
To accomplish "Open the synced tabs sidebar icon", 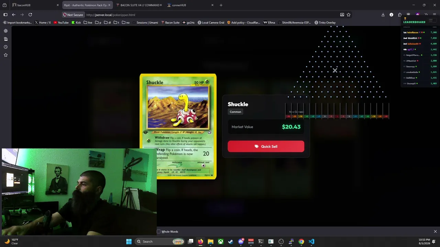I will tap(5, 39).
